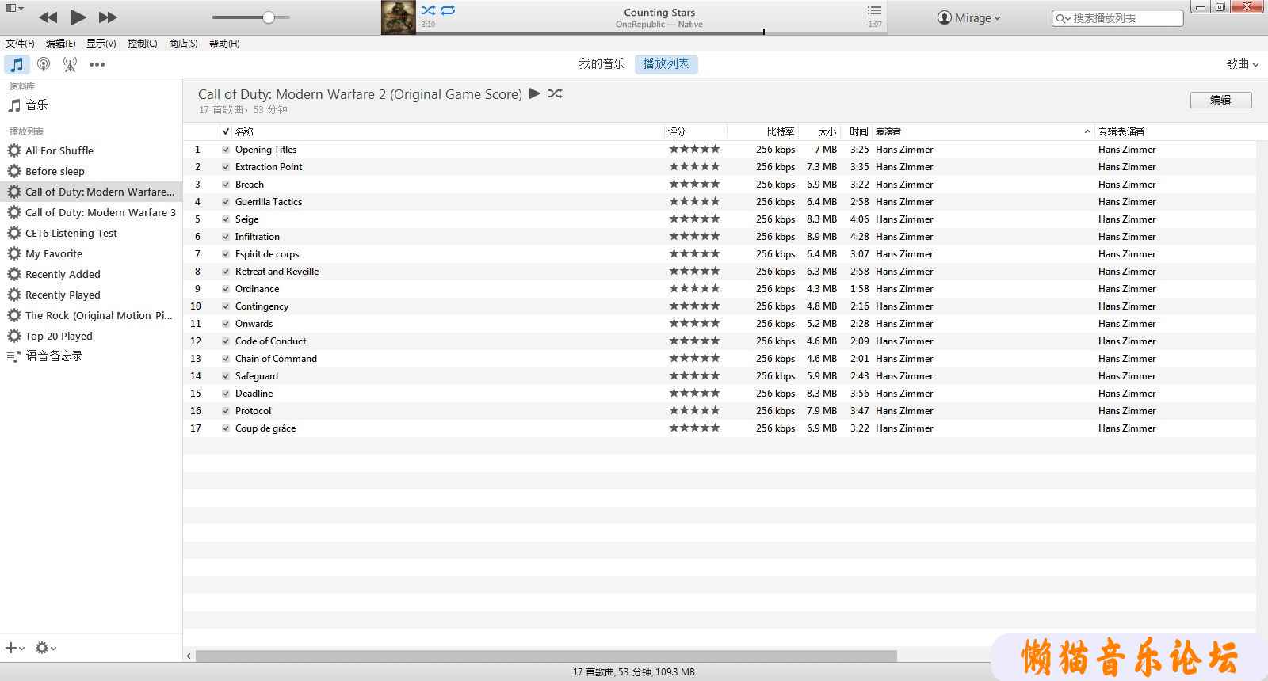
Task: Open the 歌曲 view dropdown
Action: (x=1242, y=64)
